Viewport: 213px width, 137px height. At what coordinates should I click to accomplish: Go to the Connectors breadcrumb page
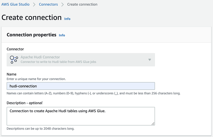[x=48, y=5]
